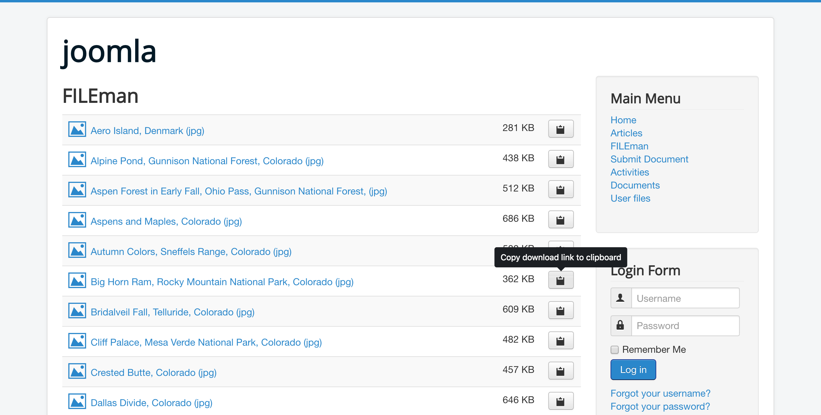
Task: Focus the Password field
Action: tap(685, 326)
